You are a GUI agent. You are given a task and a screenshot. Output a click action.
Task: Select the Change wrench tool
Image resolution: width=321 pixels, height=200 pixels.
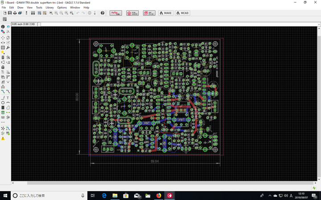[x=8, y=47]
